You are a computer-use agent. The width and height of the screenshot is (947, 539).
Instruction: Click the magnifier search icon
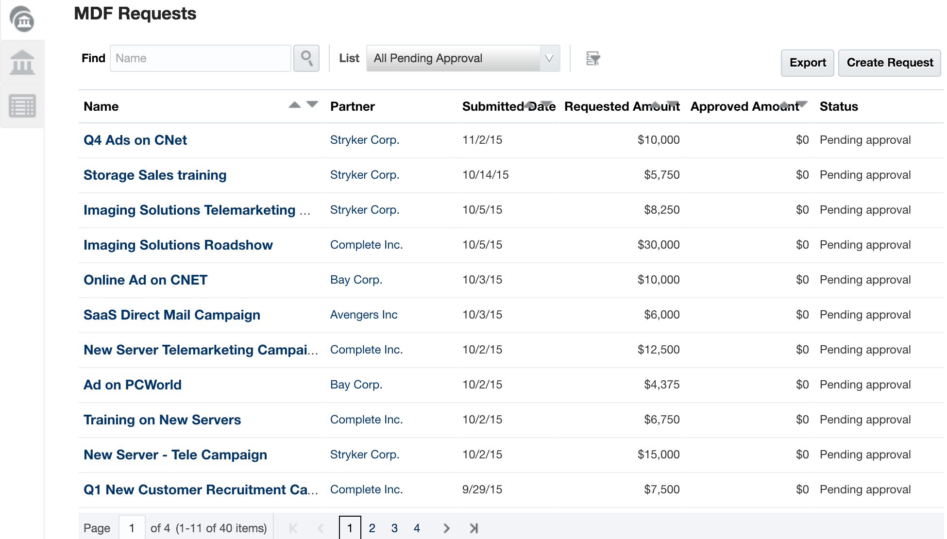point(306,58)
